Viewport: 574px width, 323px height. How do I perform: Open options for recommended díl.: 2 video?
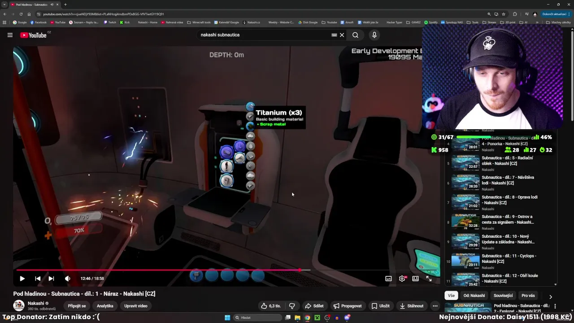click(x=555, y=306)
